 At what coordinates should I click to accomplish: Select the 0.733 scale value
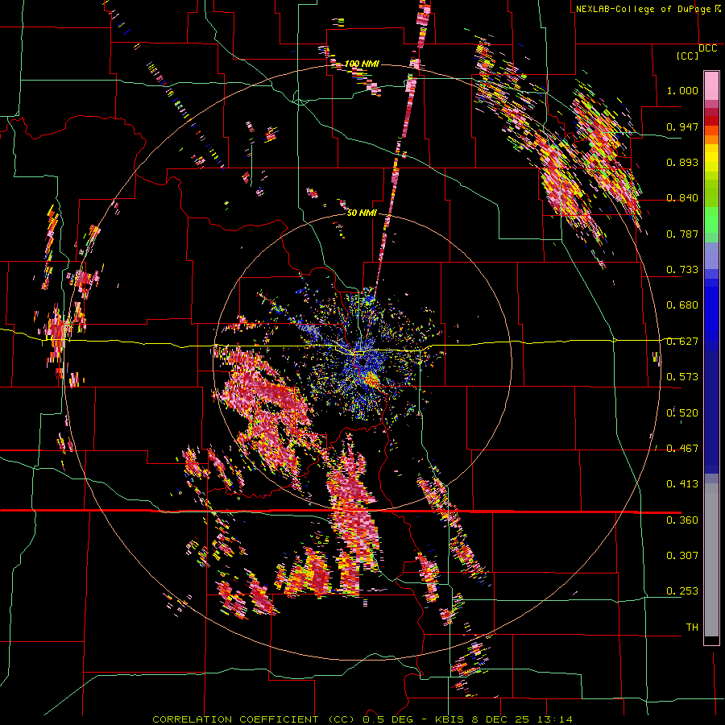682,270
